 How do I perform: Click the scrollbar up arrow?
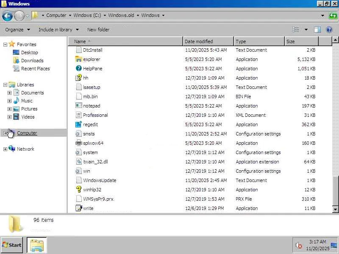pos(335,39)
